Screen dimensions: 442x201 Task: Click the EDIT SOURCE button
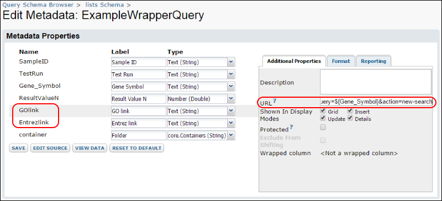coord(50,148)
